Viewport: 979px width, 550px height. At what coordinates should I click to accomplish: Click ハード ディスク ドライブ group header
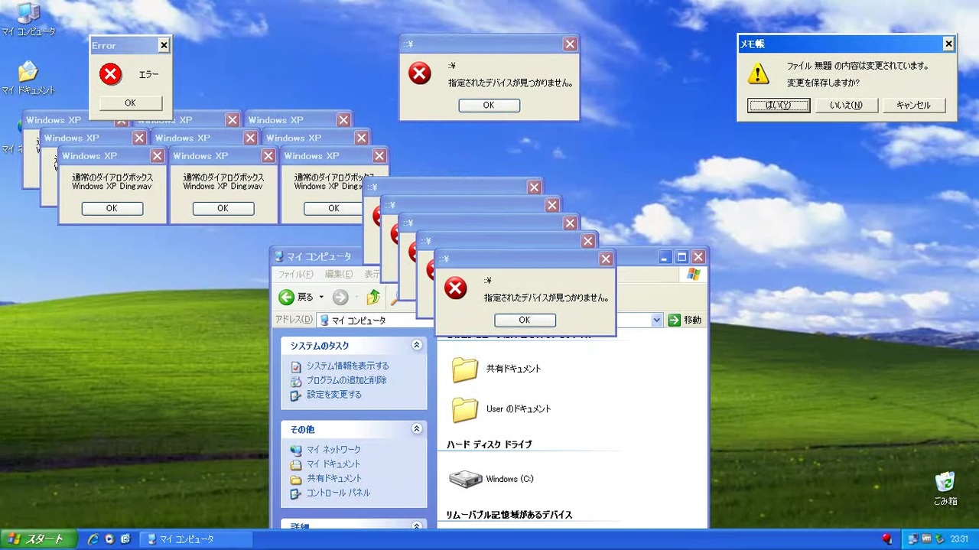[x=489, y=444]
